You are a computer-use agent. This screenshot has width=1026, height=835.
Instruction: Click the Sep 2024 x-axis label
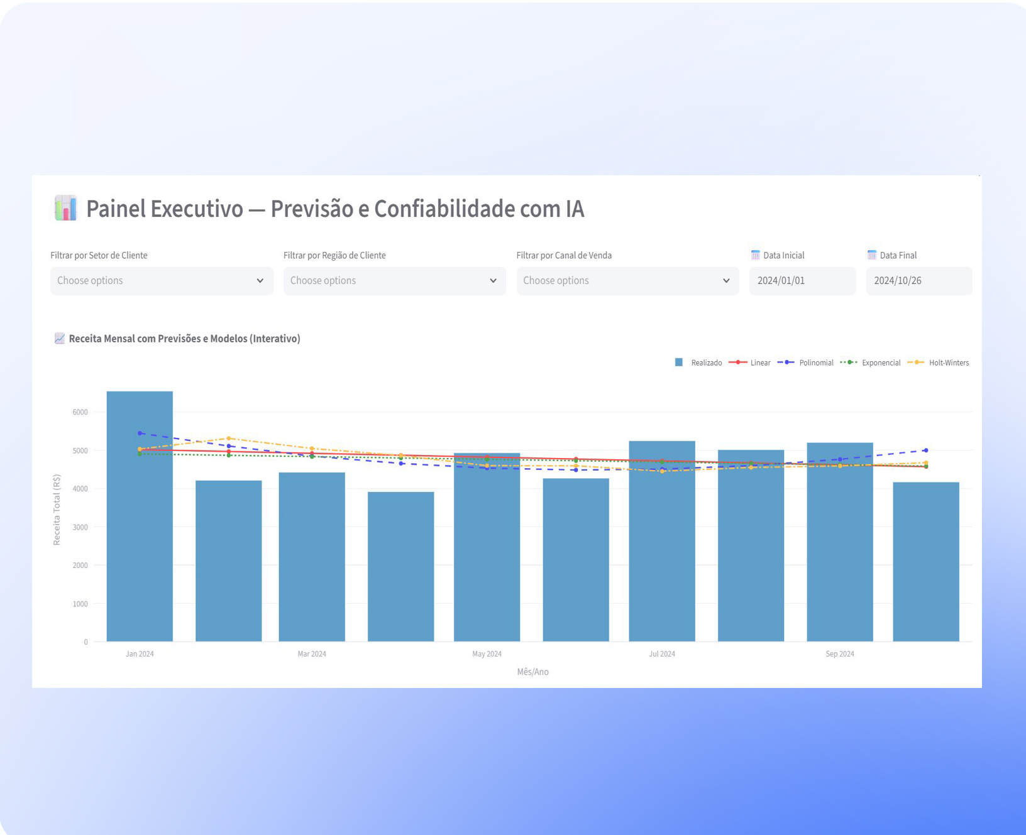(x=839, y=654)
